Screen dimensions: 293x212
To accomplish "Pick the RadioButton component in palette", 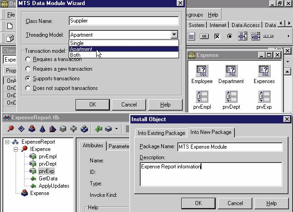I will pos(229,36).
